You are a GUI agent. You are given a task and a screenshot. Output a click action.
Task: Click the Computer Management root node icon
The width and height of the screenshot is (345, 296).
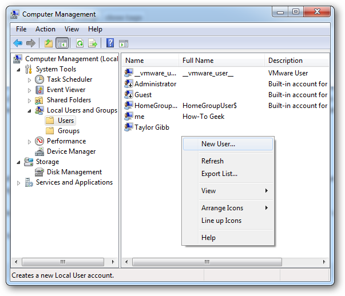18,59
